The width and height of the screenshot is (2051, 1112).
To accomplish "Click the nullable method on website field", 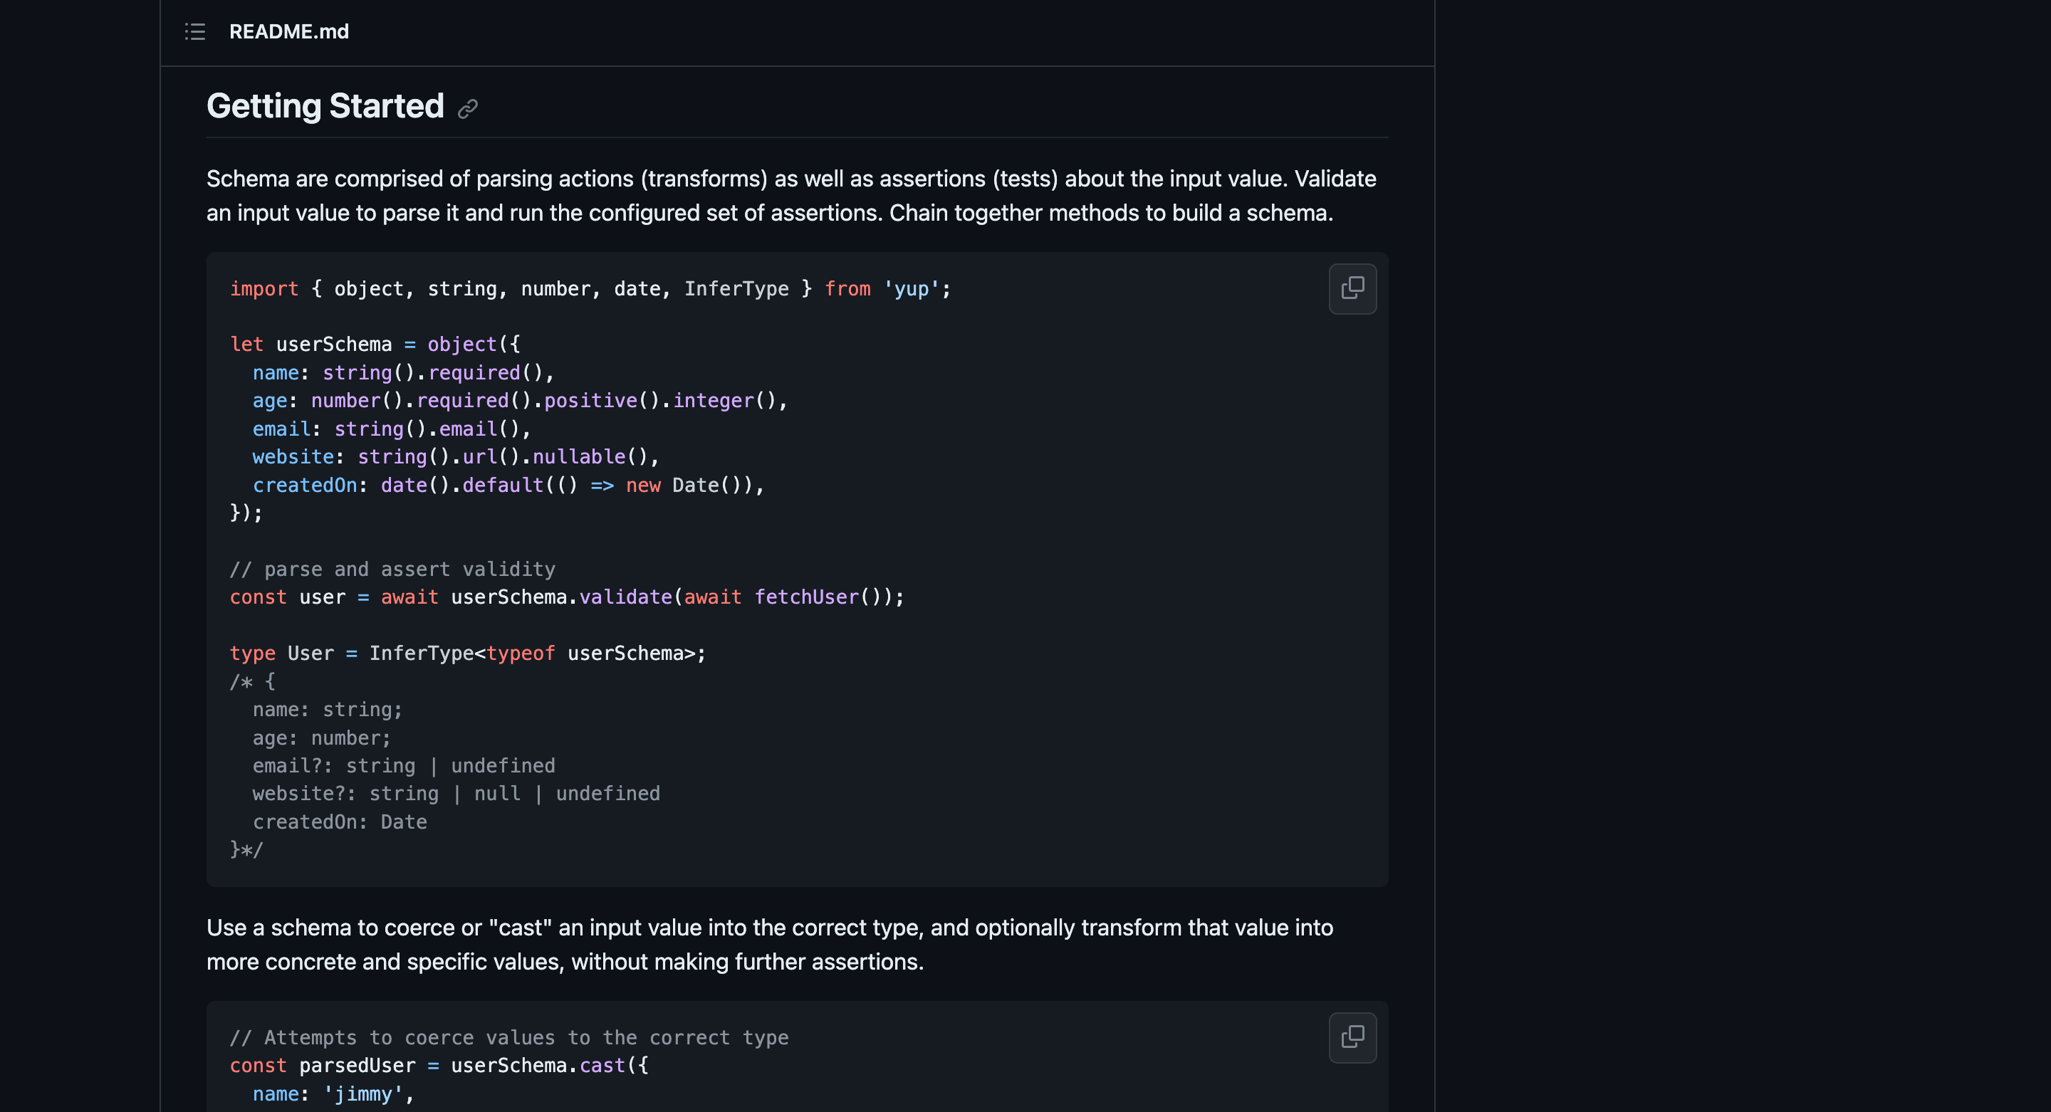I will click(x=579, y=457).
